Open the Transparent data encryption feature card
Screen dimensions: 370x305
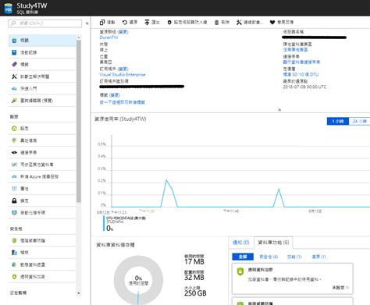tap(293, 278)
